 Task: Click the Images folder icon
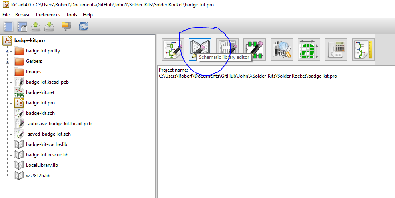point(19,72)
